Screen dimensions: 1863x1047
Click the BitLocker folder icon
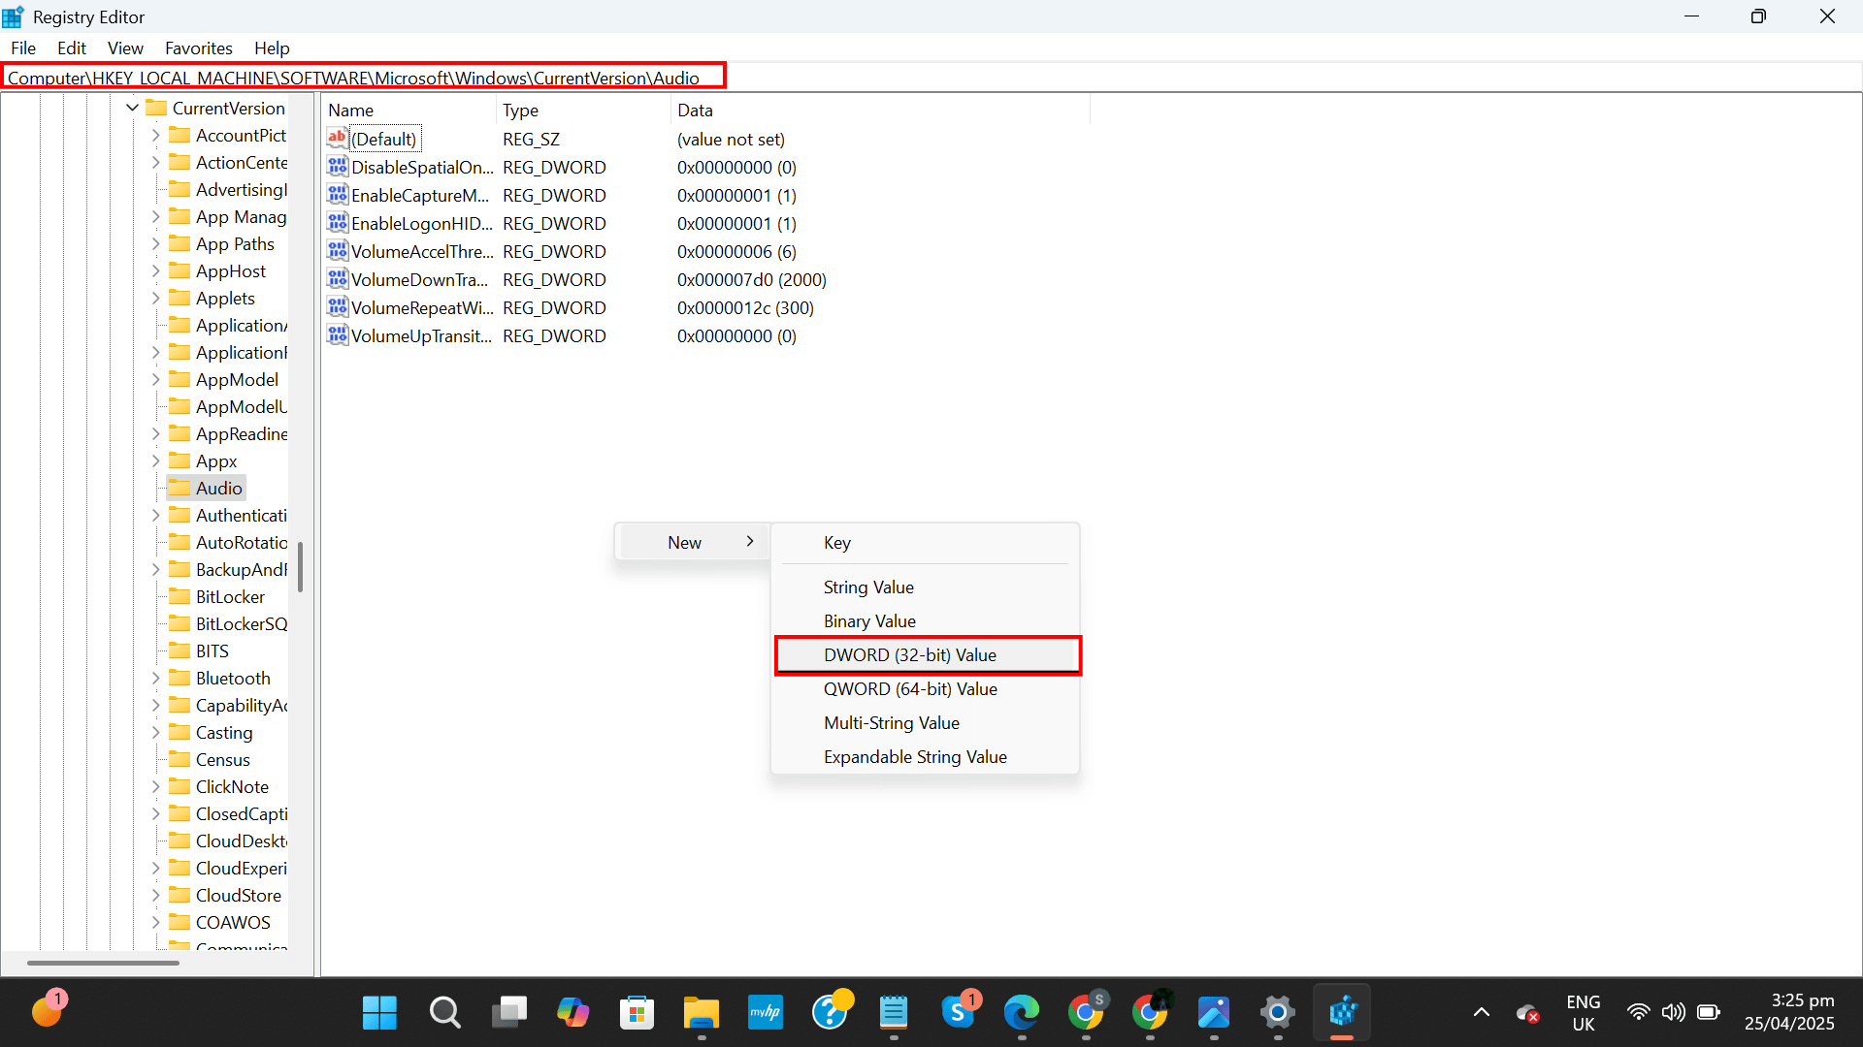click(180, 596)
